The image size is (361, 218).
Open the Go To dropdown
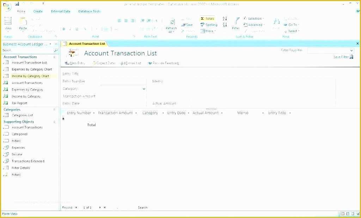tap(292, 25)
